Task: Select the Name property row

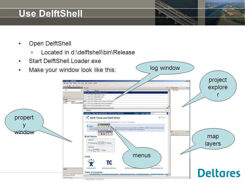Action: [x=73, y=101]
